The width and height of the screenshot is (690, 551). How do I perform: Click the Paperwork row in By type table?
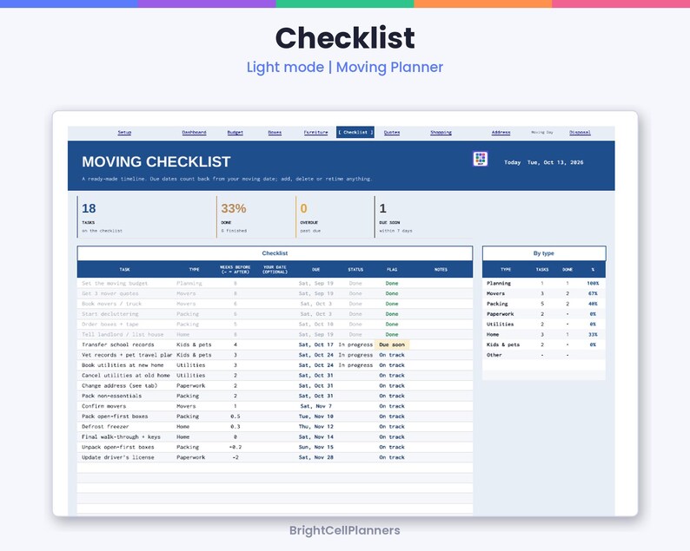tap(544, 314)
